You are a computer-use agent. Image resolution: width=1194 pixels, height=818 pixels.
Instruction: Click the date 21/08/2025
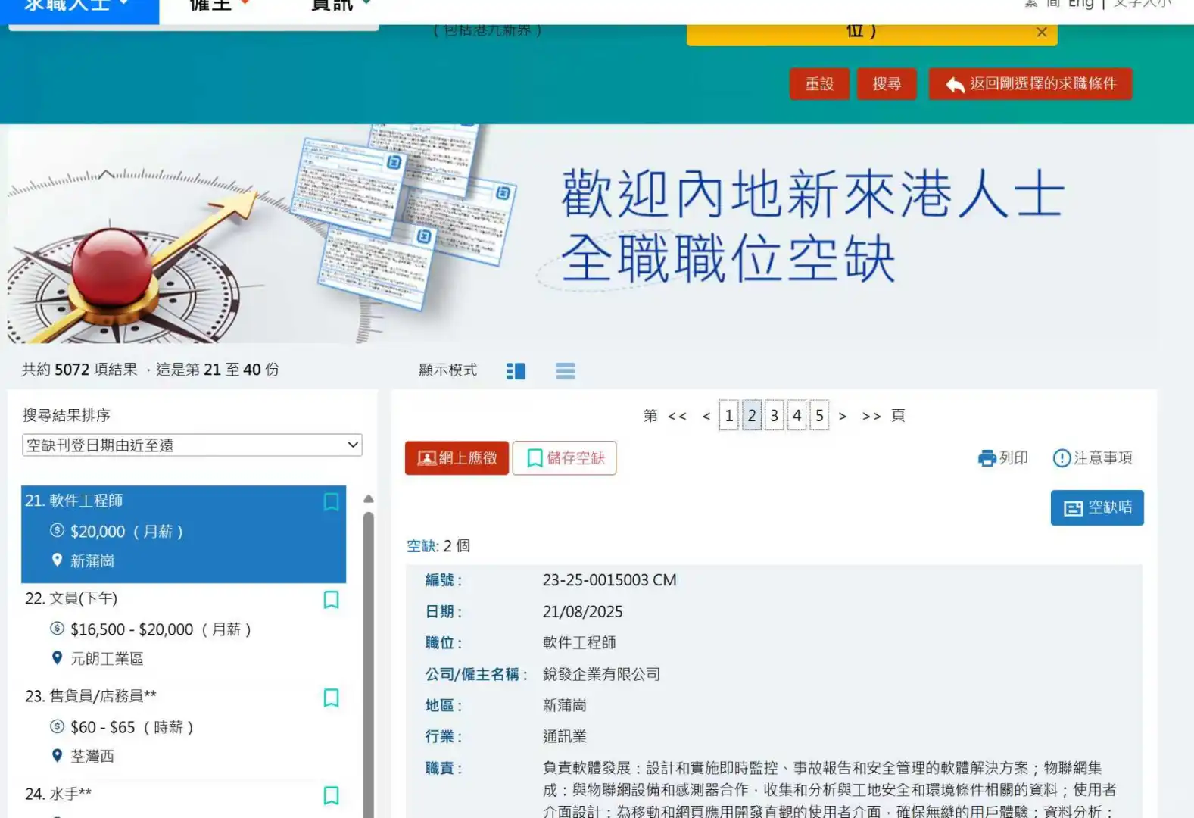(x=582, y=612)
